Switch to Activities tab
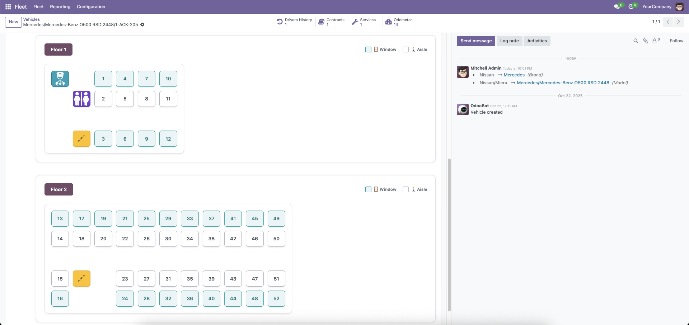 [537, 41]
